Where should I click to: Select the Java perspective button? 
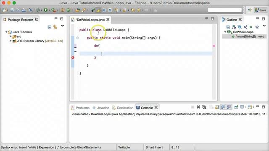coord(261,10)
